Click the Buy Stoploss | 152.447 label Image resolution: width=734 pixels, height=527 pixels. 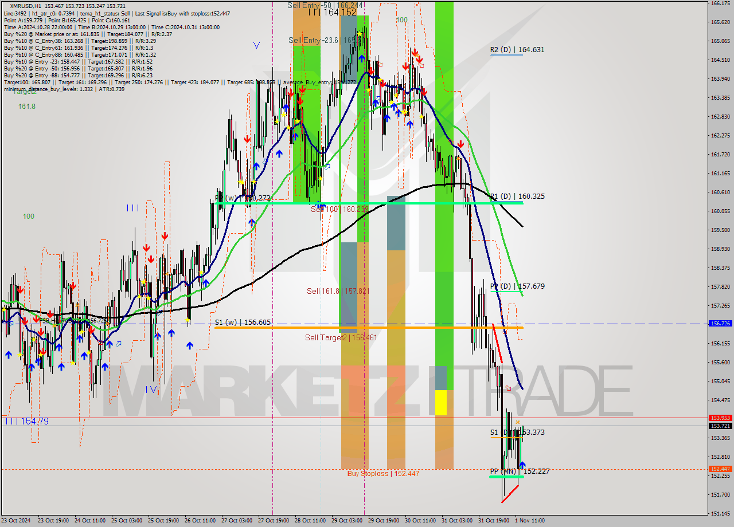click(x=383, y=474)
